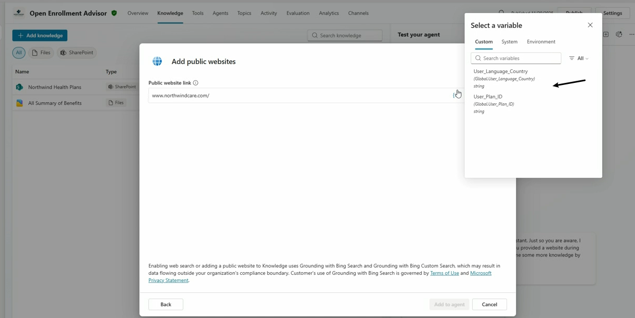Filter knowledge by Files
635x318 pixels.
(41, 53)
